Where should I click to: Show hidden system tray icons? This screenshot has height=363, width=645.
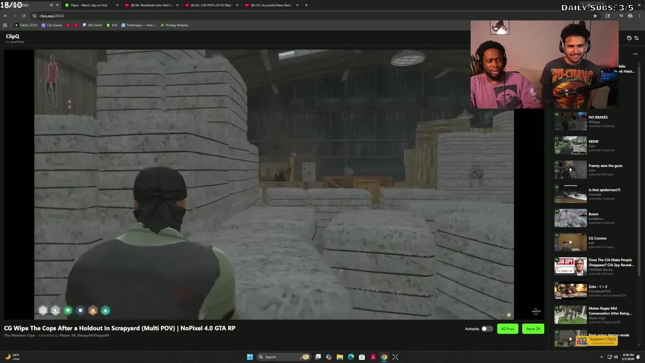pyautogui.click(x=602, y=357)
